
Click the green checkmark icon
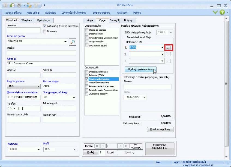pyautogui.click(x=215, y=12)
